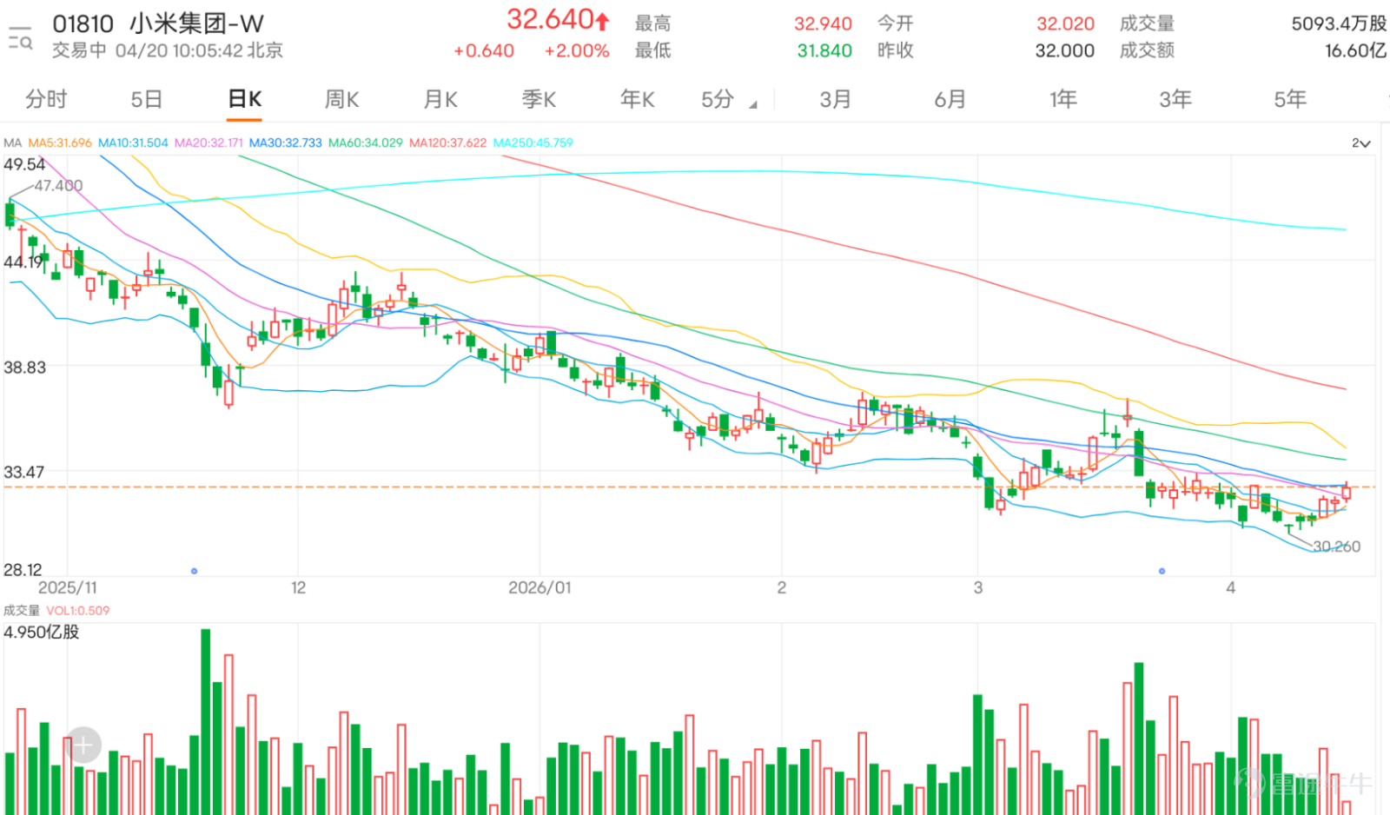The image size is (1390, 815).
Task: Click the 4.950亿股 volume scale label
Action: (42, 633)
